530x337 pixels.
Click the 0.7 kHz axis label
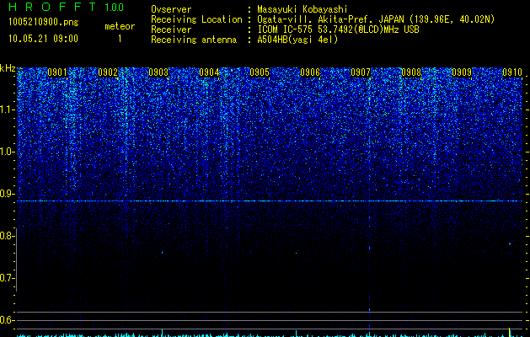click(x=7, y=278)
